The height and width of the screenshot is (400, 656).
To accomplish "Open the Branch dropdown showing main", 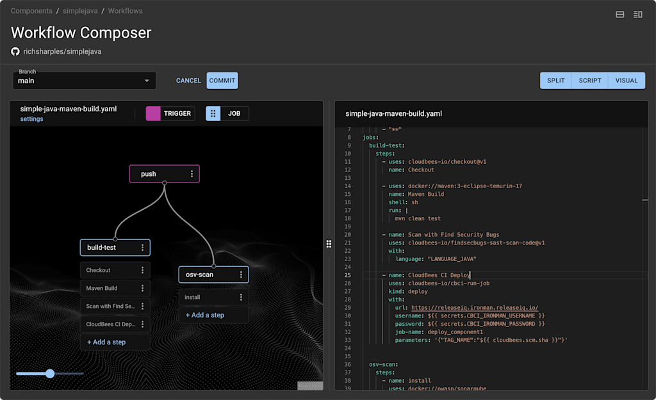I will coord(85,81).
